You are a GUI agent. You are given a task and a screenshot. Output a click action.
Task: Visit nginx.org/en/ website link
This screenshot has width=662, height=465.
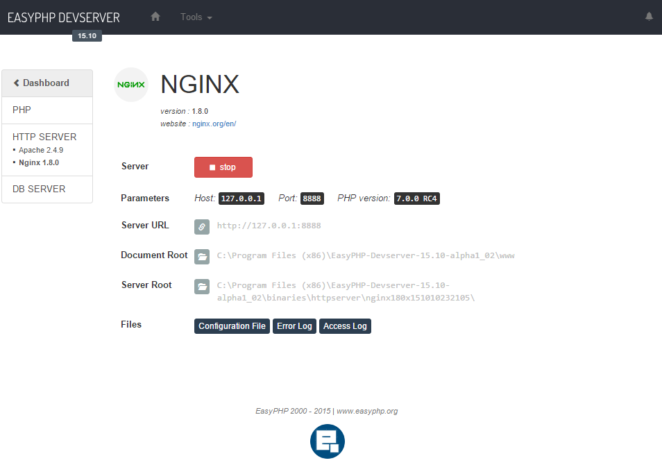214,124
